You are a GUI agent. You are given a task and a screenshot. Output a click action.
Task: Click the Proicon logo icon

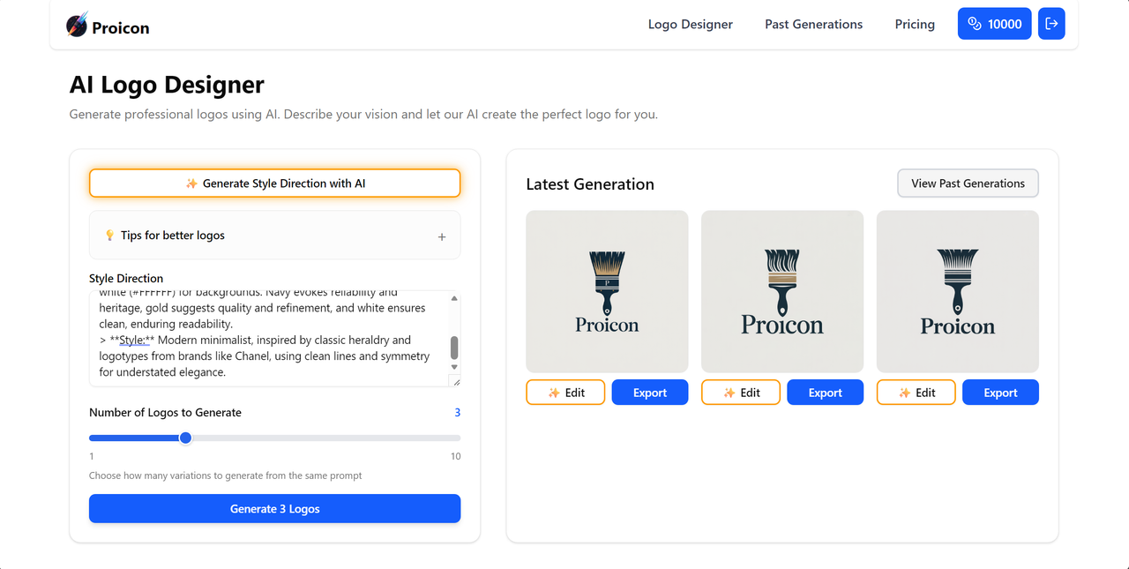[78, 25]
